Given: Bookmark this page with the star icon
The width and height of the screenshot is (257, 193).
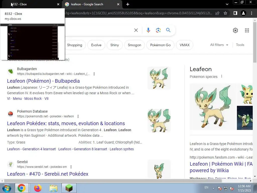Looking at the screenshot, I should [x=225, y=13].
